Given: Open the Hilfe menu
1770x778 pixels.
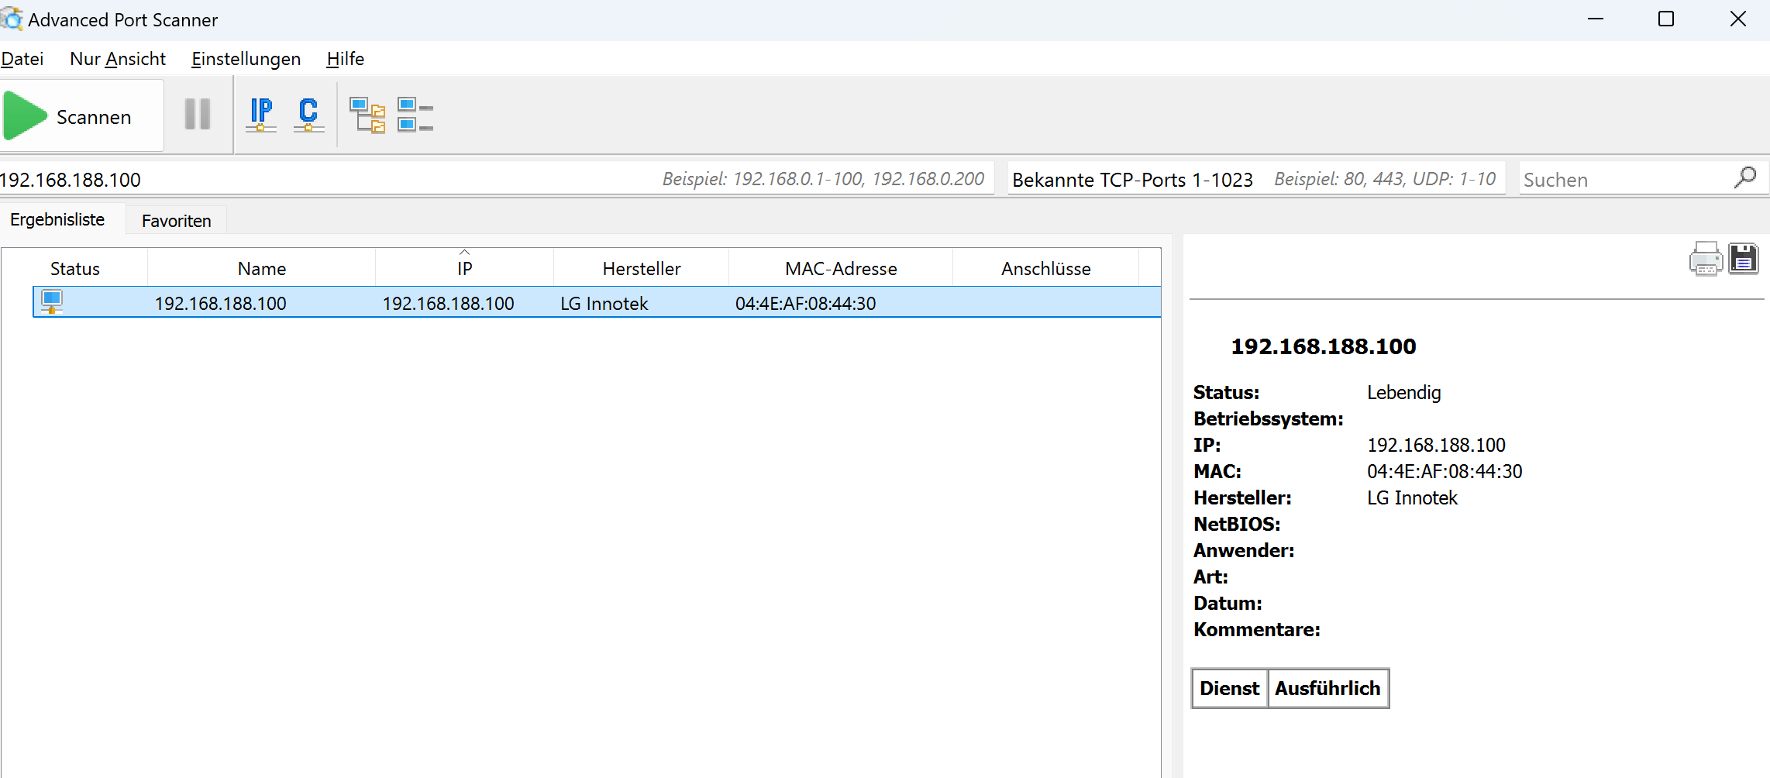Looking at the screenshot, I should point(345,59).
